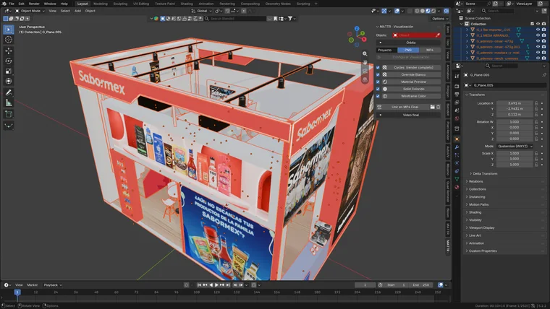
Task: Open the Object properties tab (orange square)
Action: click(457, 139)
